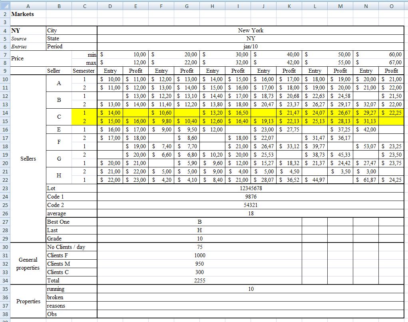
Task: Click the Best One result cell showing B
Action: pyautogui.click(x=199, y=221)
